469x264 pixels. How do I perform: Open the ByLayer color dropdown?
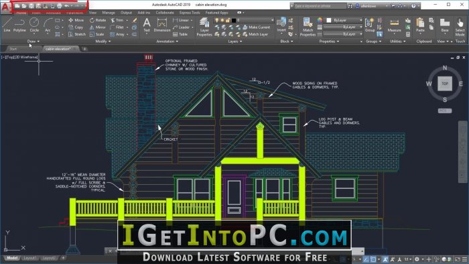344,20
